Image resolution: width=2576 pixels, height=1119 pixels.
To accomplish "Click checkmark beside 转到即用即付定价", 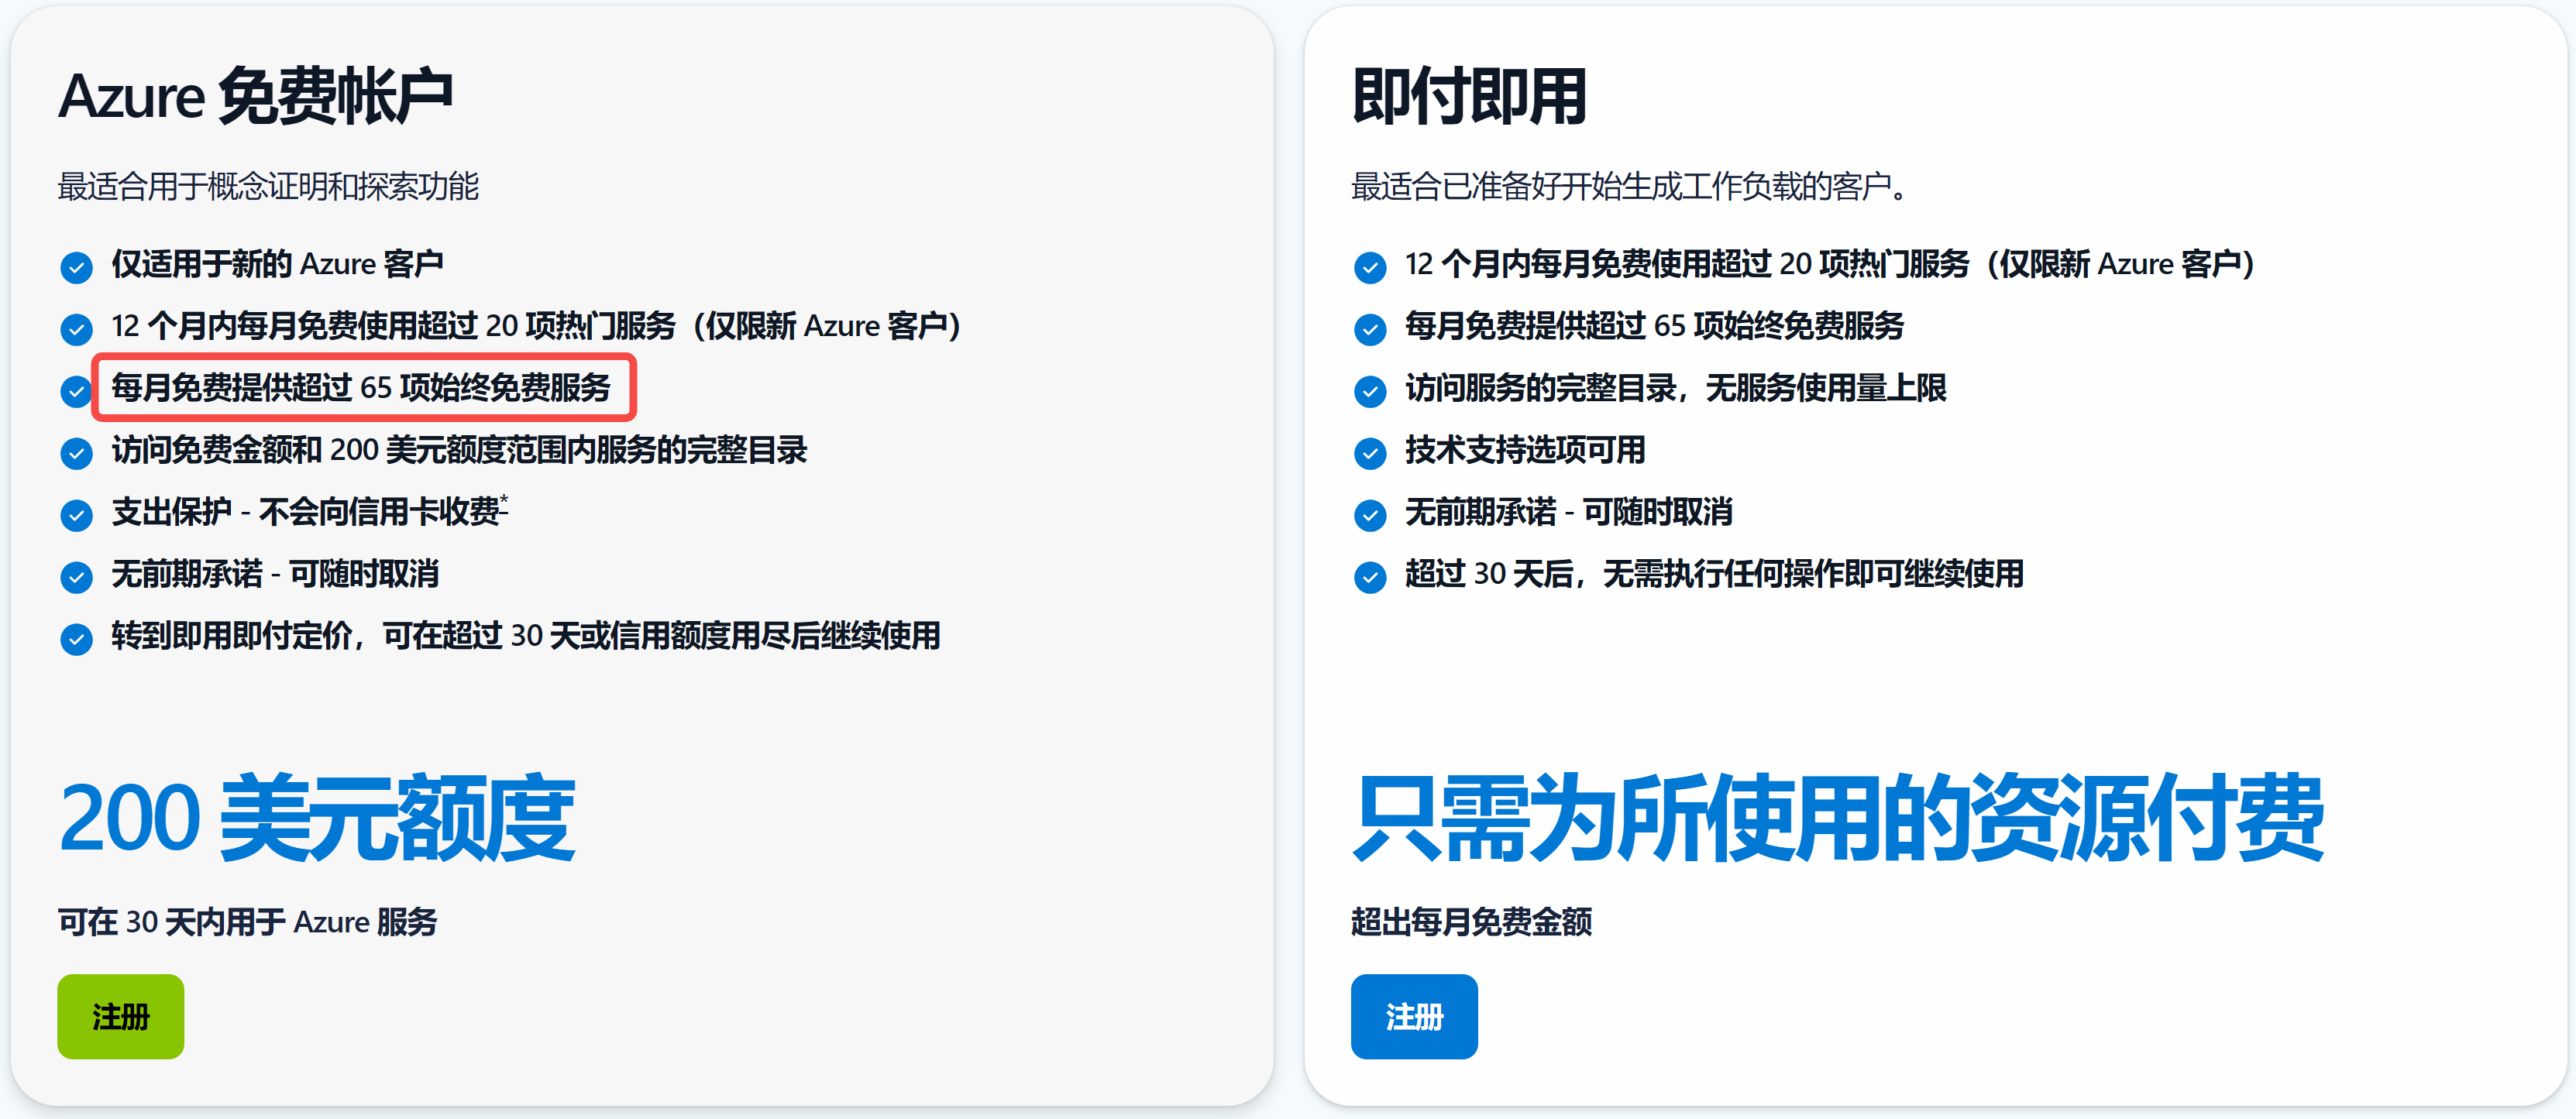I will tap(76, 639).
